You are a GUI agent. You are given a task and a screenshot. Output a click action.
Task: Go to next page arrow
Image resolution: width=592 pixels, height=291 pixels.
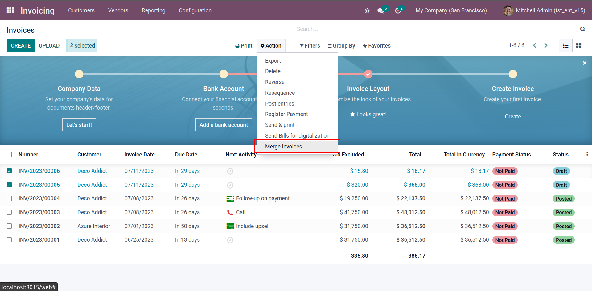546,45
